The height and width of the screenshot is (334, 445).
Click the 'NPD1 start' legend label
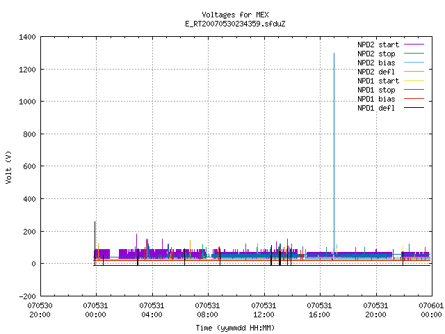tap(378, 81)
